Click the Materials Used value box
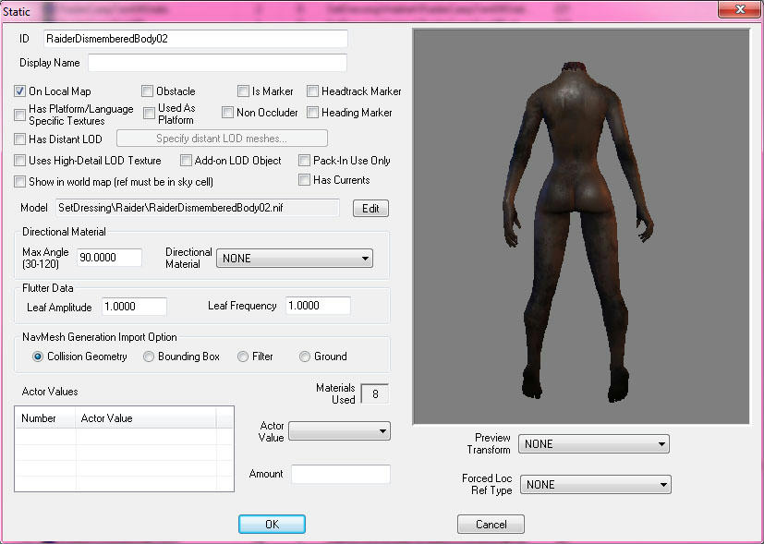The width and height of the screenshot is (764, 544). (x=375, y=393)
